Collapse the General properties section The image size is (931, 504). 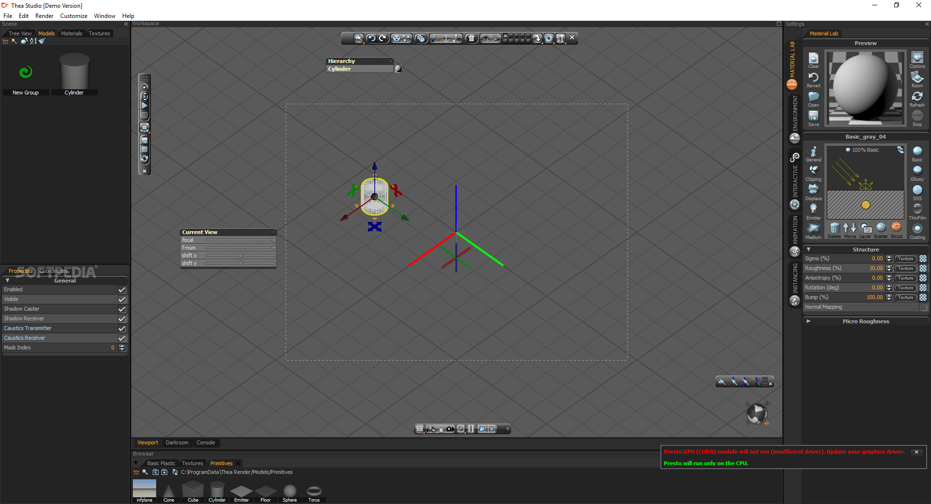pyautogui.click(x=7, y=281)
